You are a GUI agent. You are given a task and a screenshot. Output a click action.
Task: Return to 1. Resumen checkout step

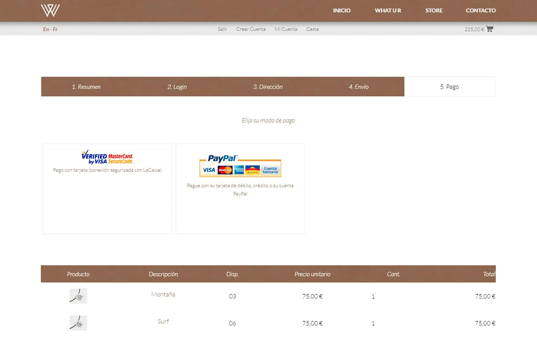click(86, 87)
